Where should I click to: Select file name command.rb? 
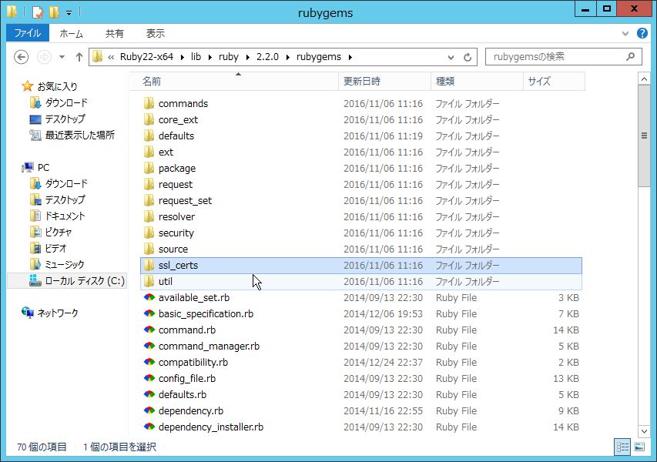[187, 330]
